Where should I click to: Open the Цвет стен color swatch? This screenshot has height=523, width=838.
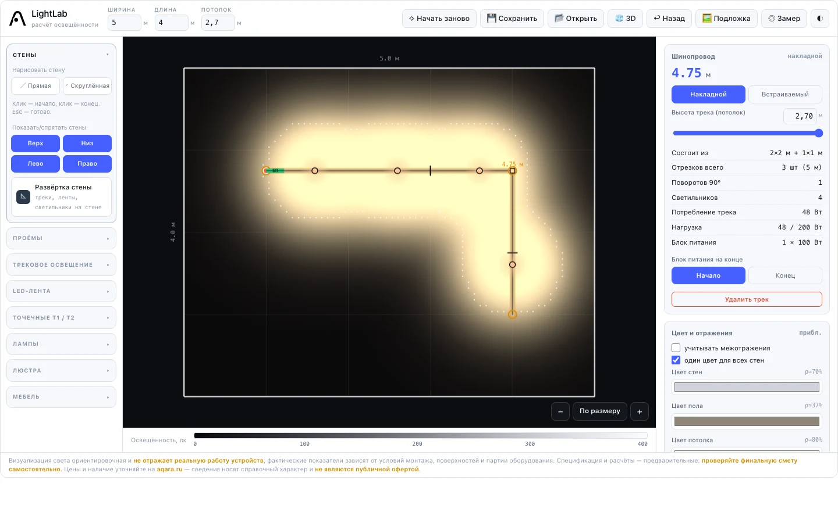click(x=747, y=387)
